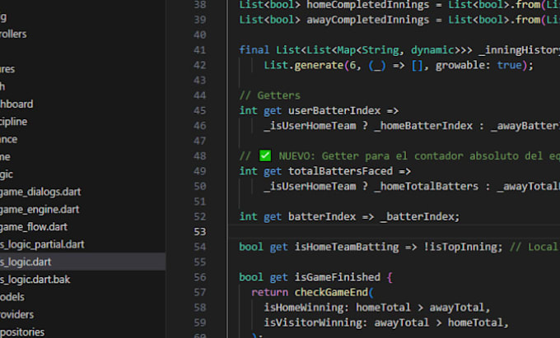560x338 pixels.
Task: Click the 'dynamic' type on line 41
Action: click(432, 49)
